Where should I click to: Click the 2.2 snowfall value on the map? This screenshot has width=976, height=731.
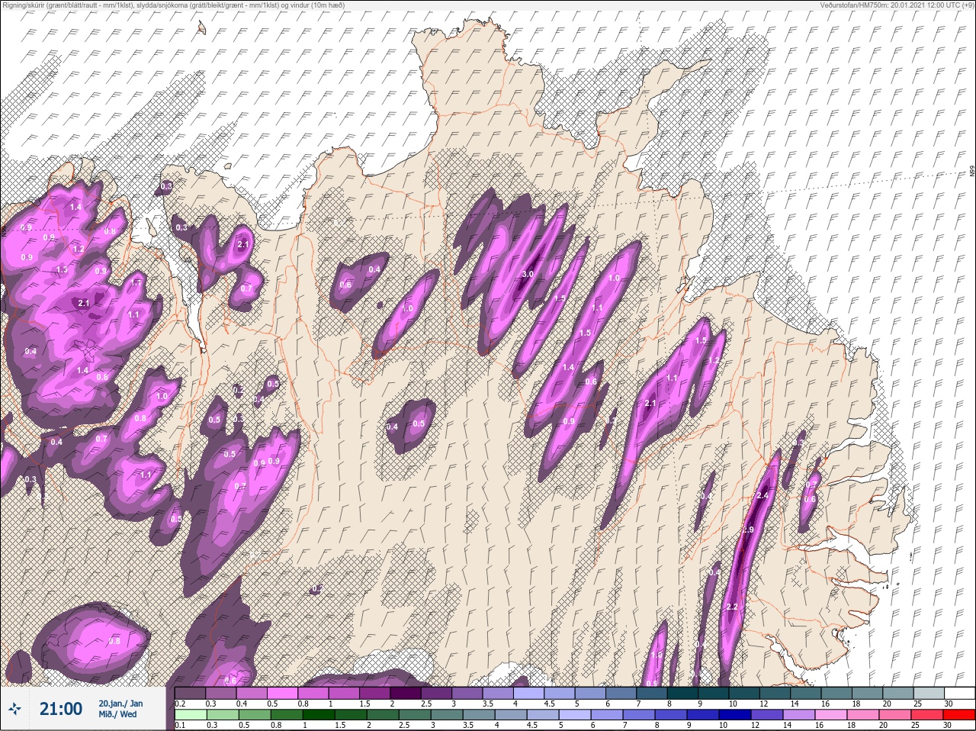click(733, 607)
